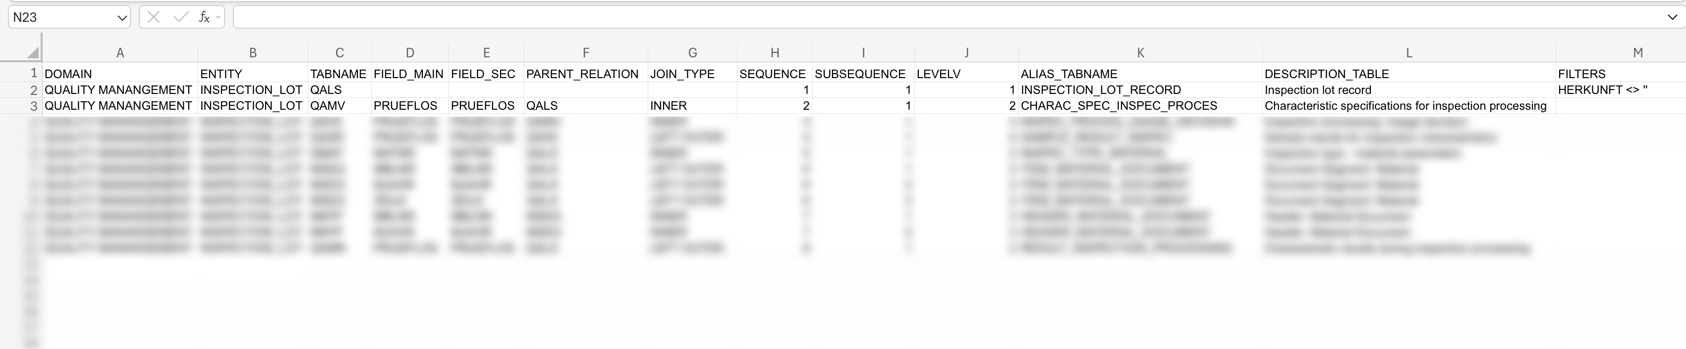Click the INSPECTION_LOT_RECORD alias cell

click(1101, 90)
